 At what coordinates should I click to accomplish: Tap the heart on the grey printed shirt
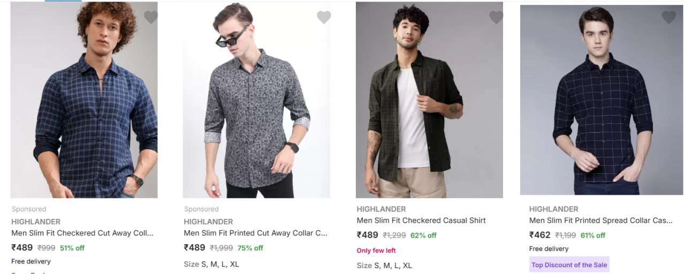pos(324,18)
